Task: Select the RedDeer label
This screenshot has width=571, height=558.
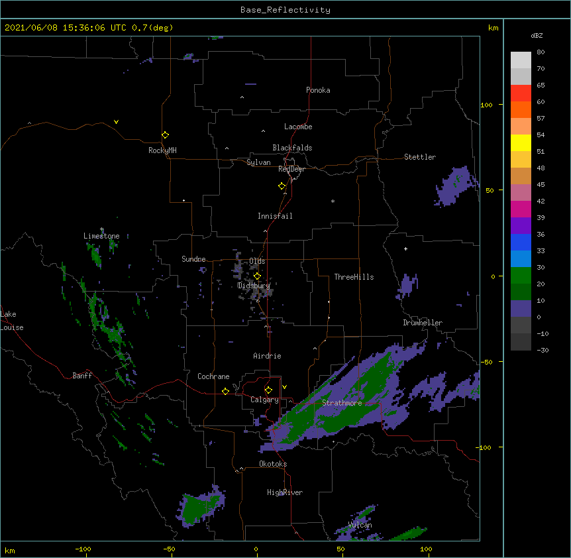Action: 291,169
